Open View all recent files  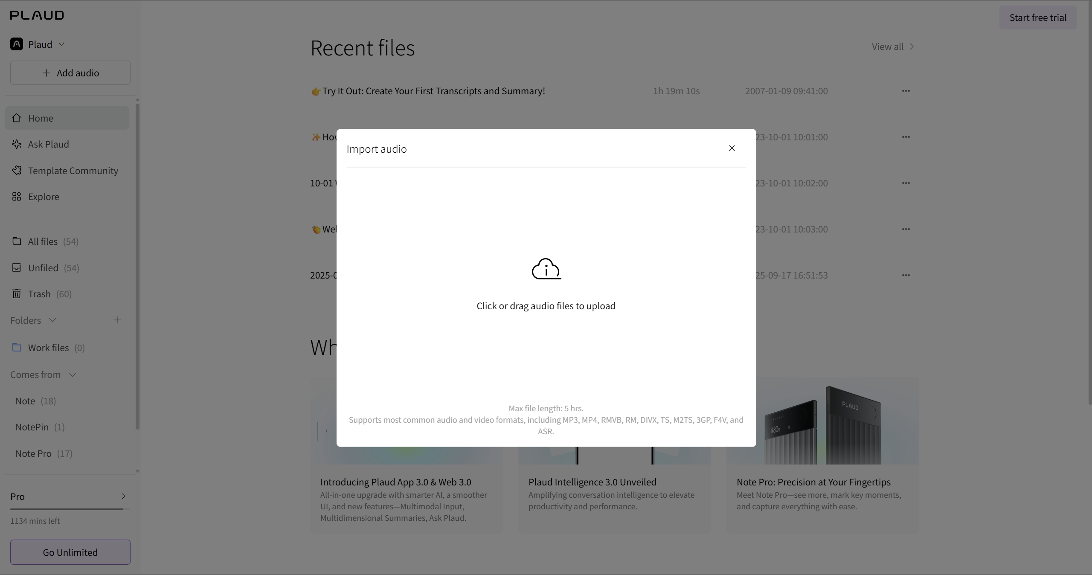pyautogui.click(x=892, y=46)
